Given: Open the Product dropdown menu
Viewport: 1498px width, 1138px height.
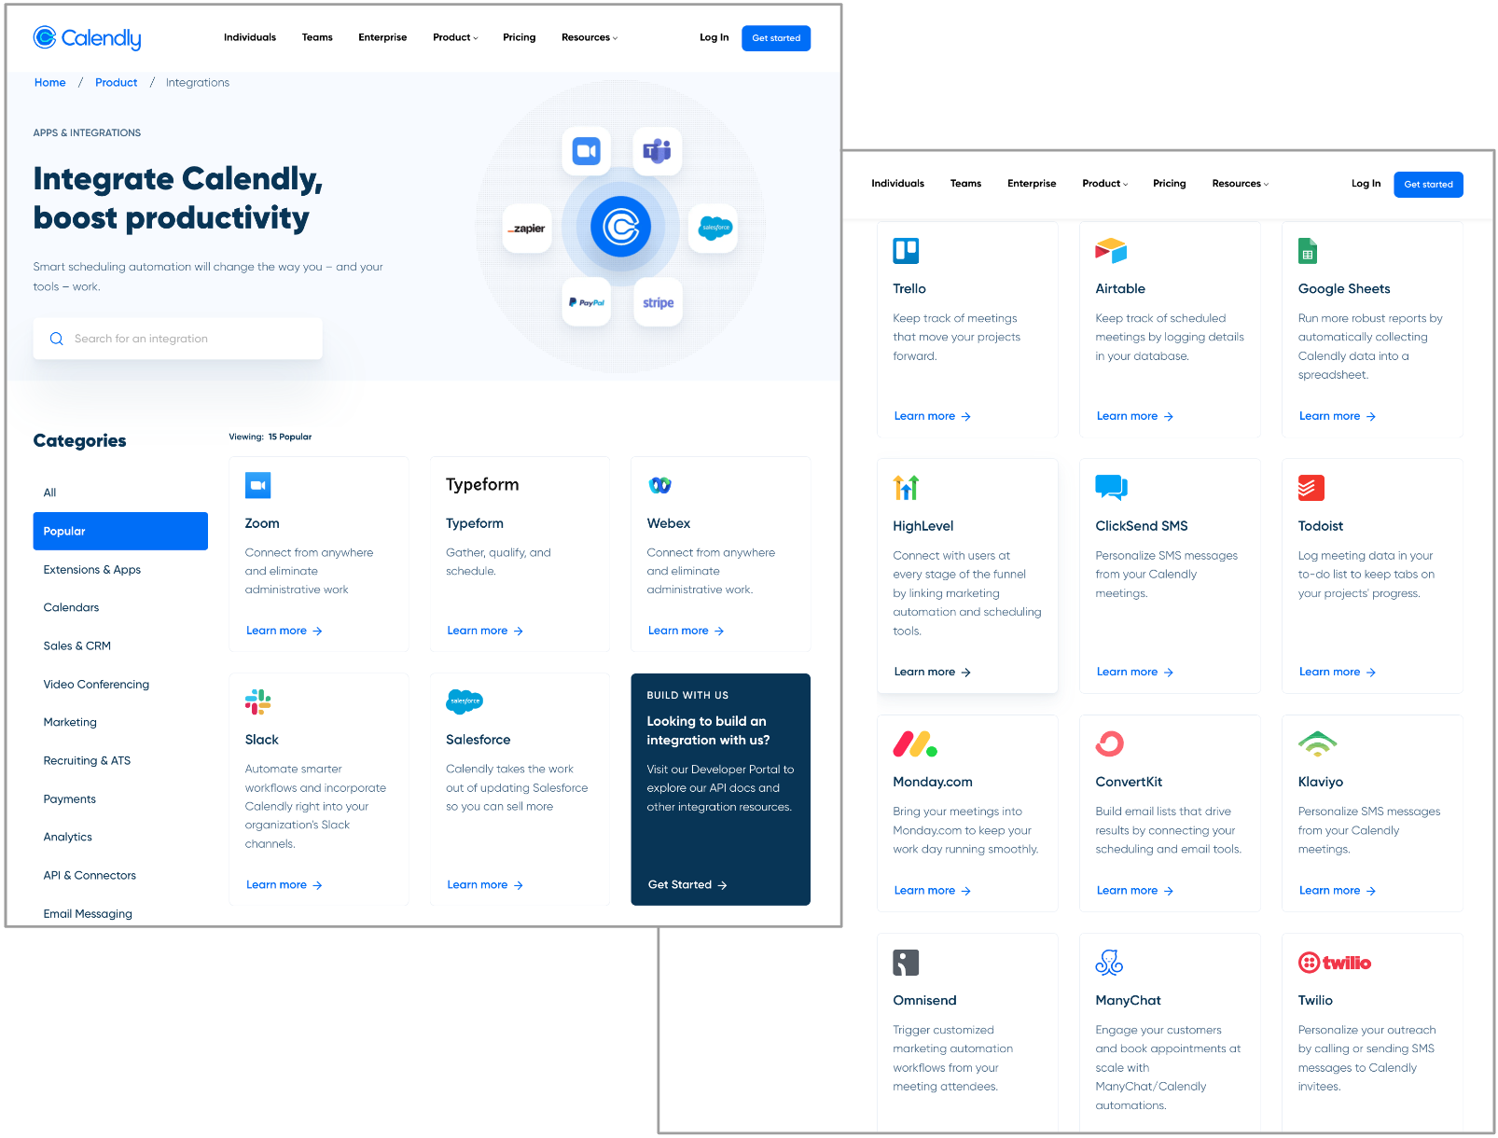Looking at the screenshot, I should pos(454,37).
